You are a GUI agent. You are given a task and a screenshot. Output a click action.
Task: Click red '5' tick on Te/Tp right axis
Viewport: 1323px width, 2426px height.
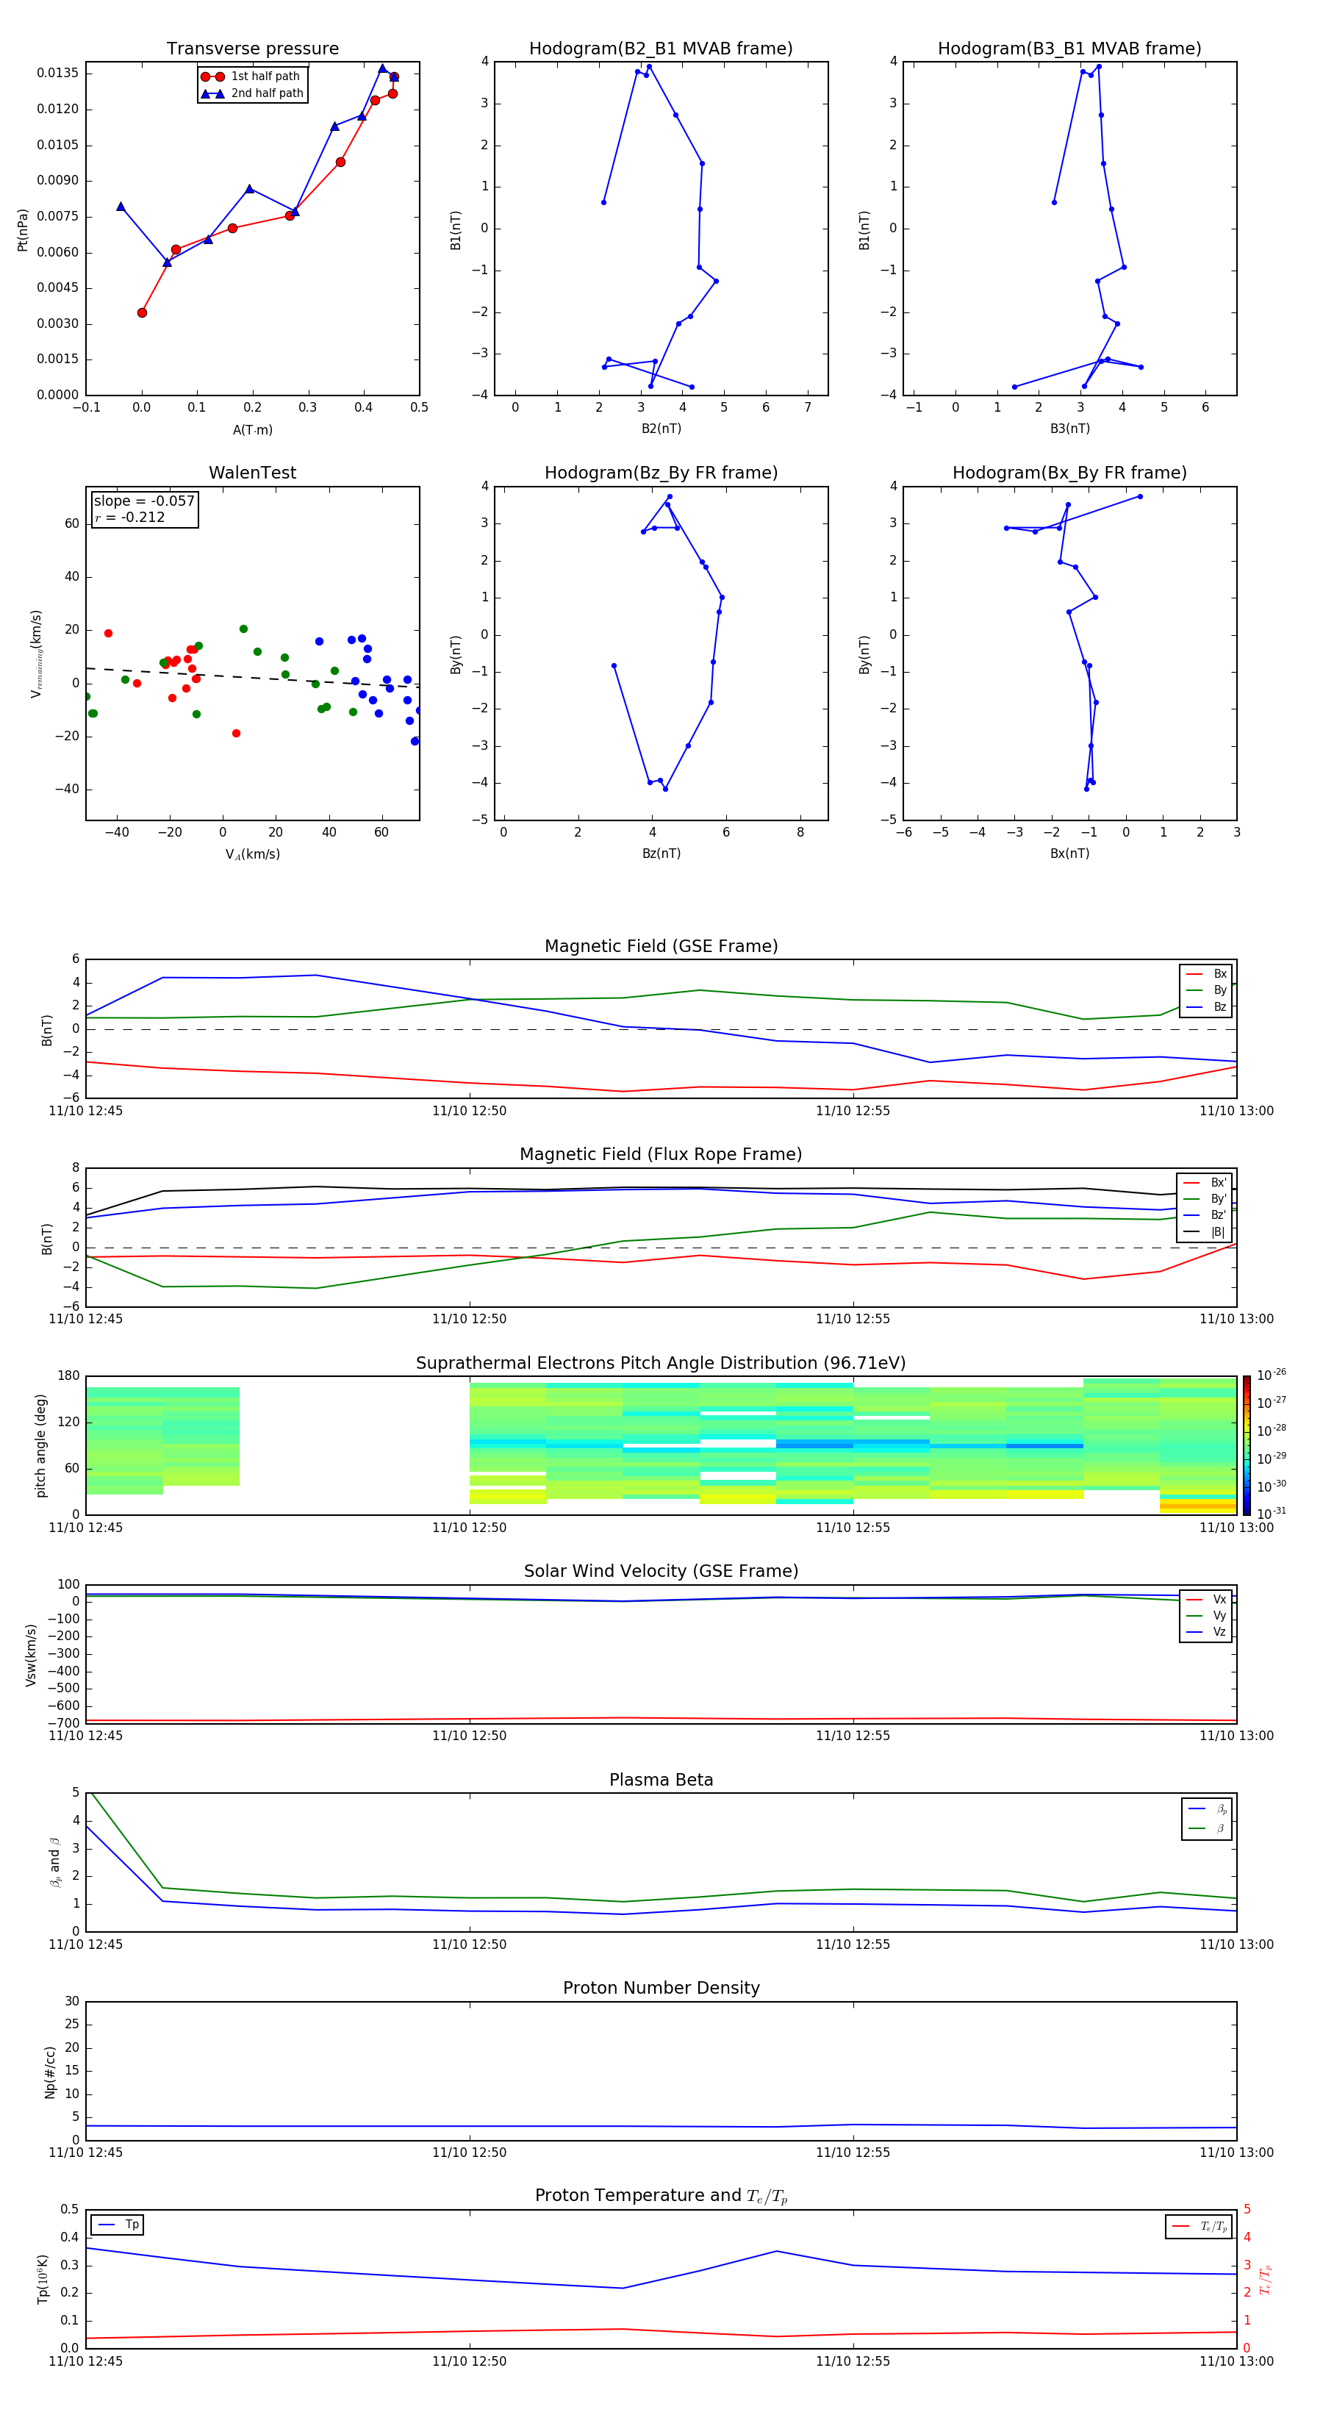tap(1247, 2209)
